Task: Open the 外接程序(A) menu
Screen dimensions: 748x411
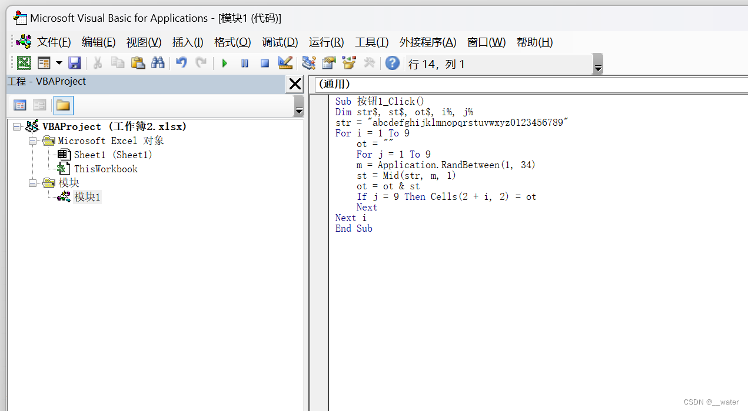Action: [x=428, y=42]
